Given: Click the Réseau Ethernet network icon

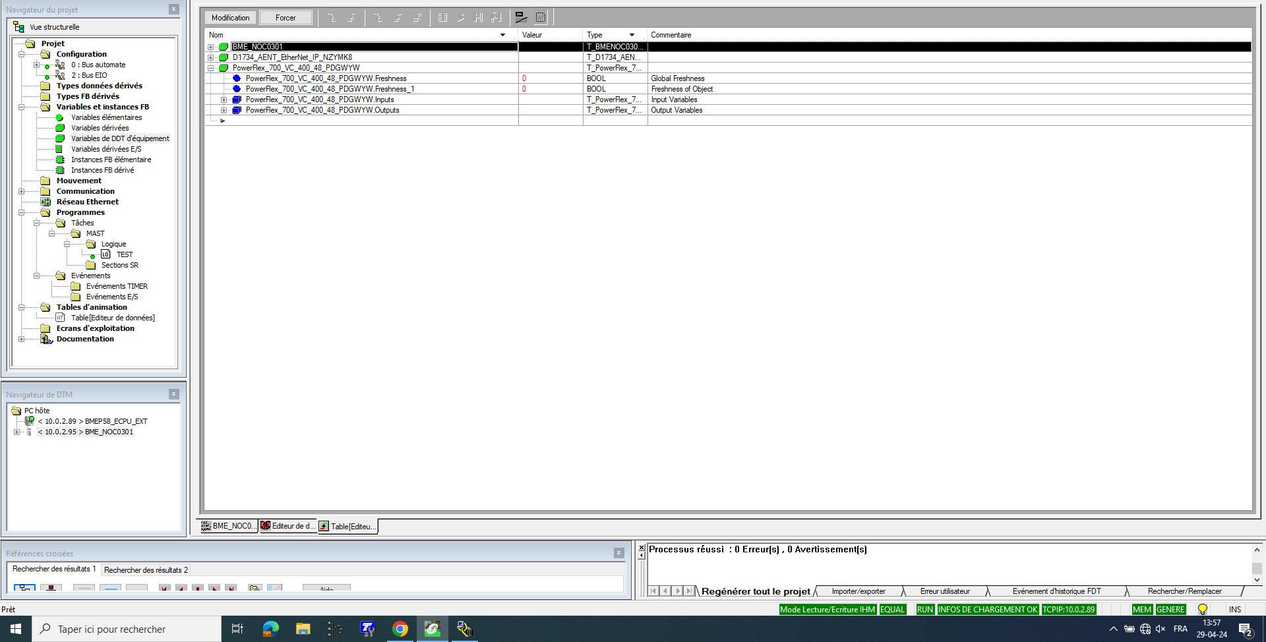Looking at the screenshot, I should pyautogui.click(x=45, y=202).
